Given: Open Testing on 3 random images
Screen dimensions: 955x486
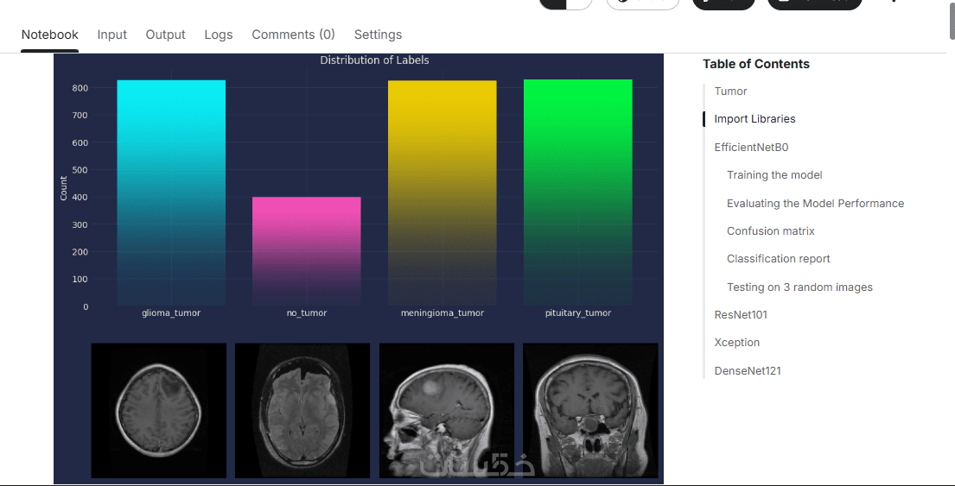Looking at the screenshot, I should click(799, 287).
